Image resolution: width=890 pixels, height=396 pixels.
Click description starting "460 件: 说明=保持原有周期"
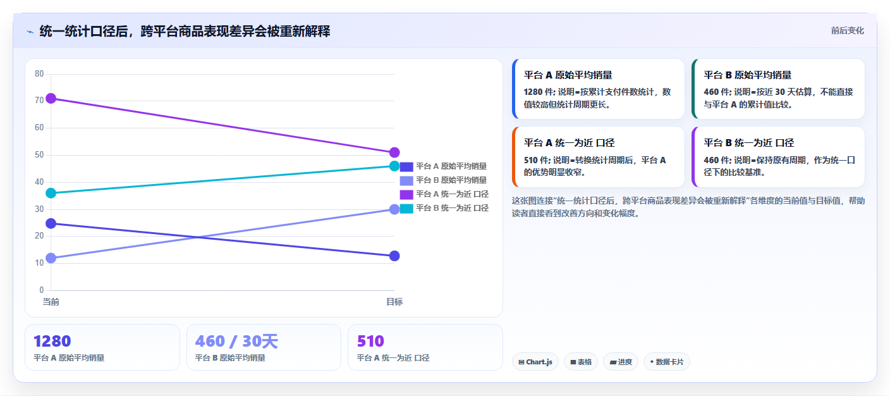coord(779,166)
